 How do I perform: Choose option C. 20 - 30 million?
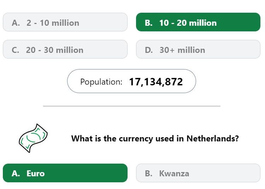click(x=65, y=49)
